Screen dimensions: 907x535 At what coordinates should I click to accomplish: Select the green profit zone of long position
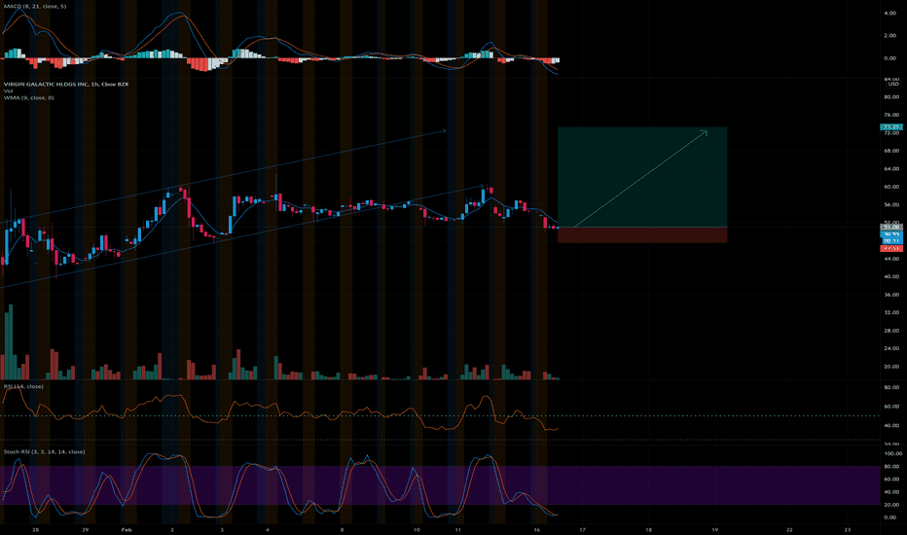642,177
